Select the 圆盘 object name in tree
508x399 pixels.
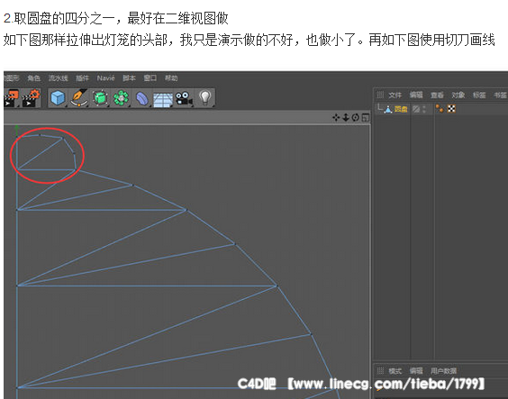click(401, 109)
